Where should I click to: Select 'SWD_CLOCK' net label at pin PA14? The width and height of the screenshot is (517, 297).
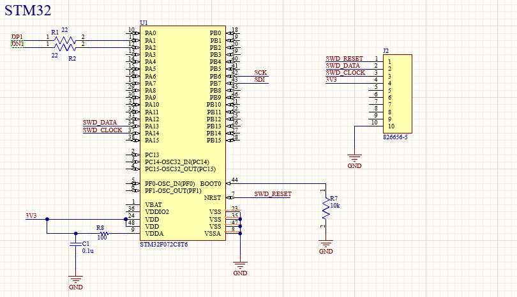[102, 130]
